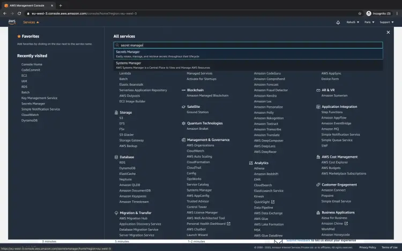Open the notifications bell
Viewport: 402px width, 251px height.
pyautogui.click(x=338, y=23)
